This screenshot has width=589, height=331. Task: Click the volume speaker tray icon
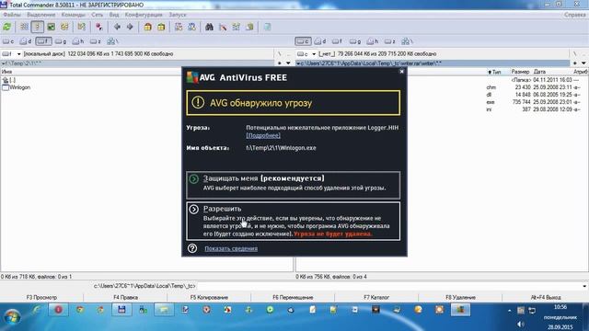520,324
